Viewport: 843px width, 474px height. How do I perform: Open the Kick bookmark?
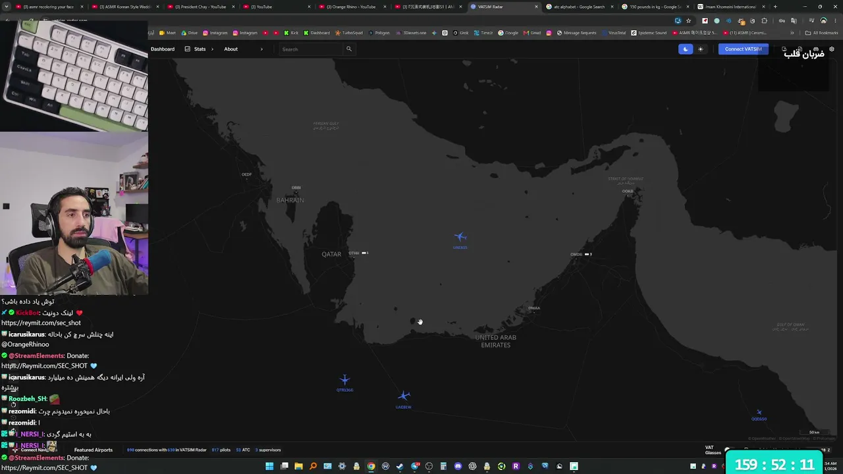pos(291,33)
